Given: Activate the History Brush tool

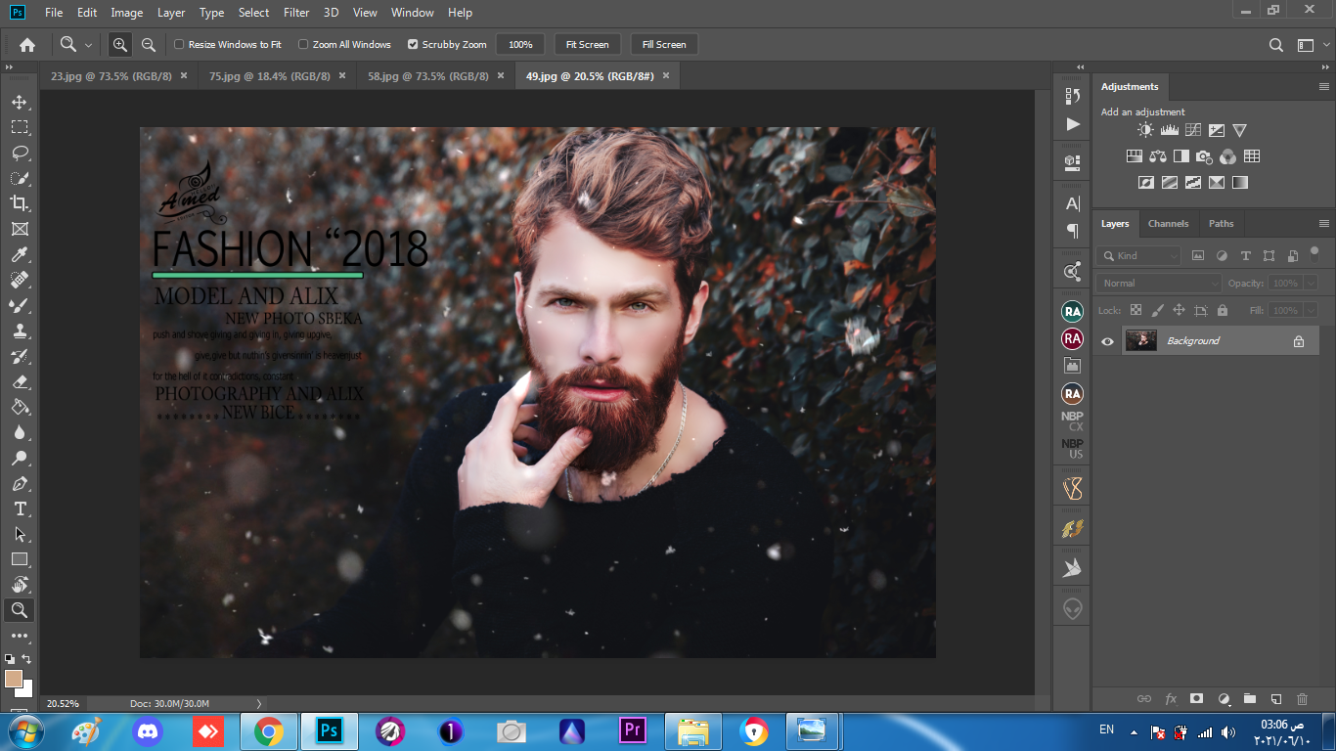Looking at the screenshot, I should [20, 356].
